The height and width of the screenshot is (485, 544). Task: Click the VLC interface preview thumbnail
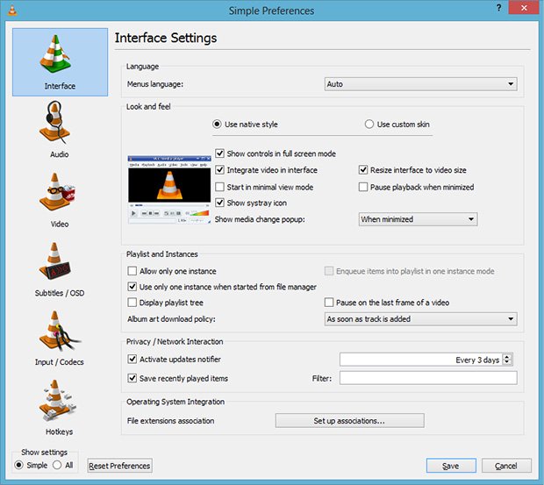click(169, 190)
